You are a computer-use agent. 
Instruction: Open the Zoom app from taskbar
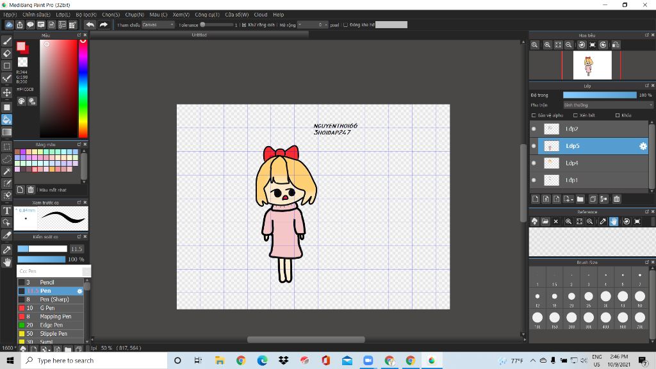[368, 361]
